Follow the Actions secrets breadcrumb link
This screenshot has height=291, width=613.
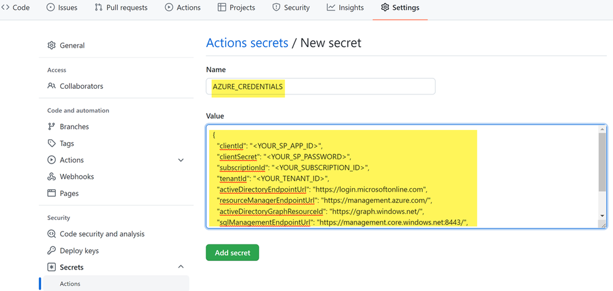click(247, 42)
